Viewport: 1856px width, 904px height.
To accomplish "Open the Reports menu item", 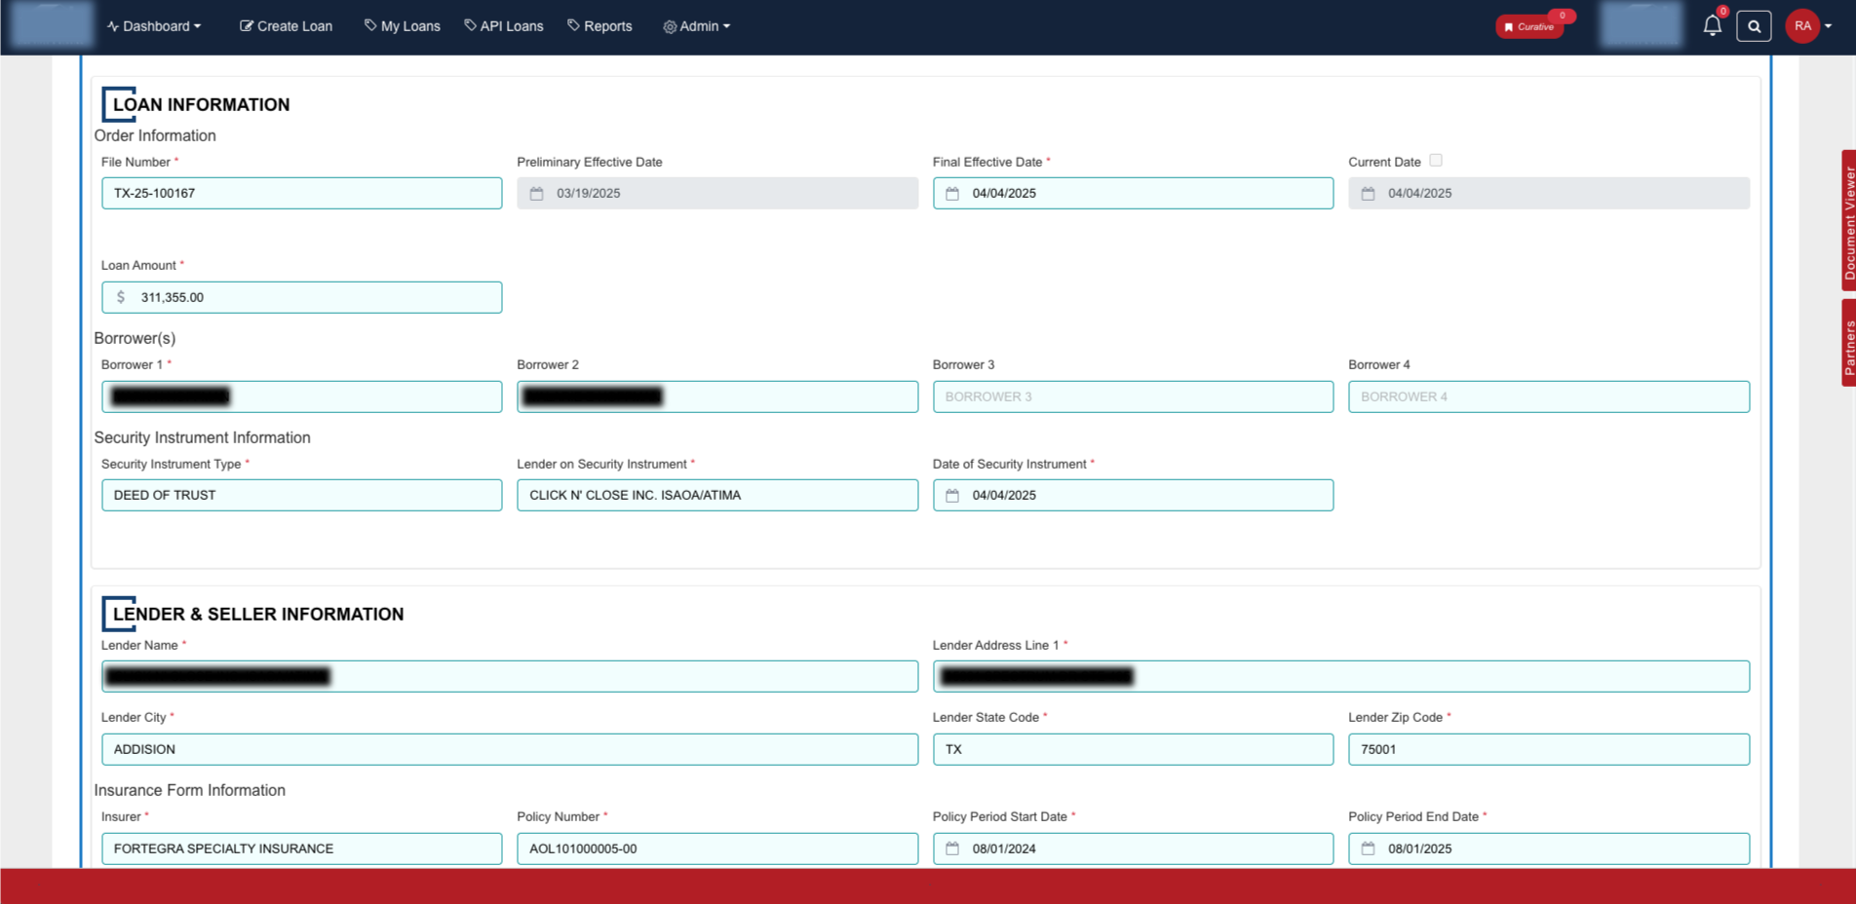I will pos(599,26).
